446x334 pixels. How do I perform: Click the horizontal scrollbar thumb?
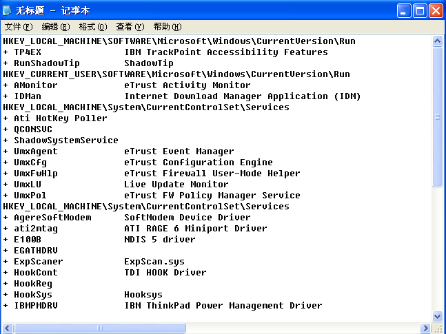[99, 328]
